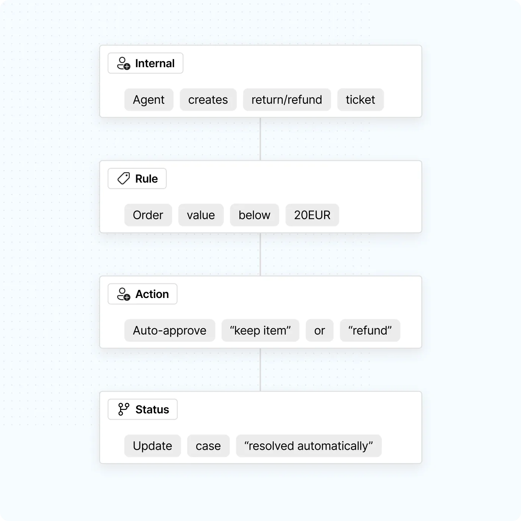Select the Rule label badge
This screenshot has width=521, height=521.
point(137,179)
